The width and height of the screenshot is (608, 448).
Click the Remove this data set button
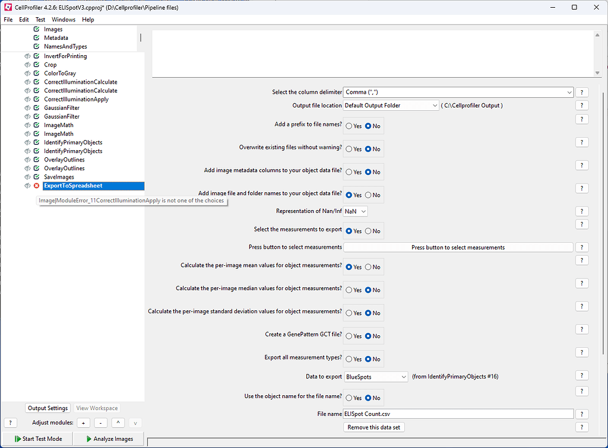(373, 427)
